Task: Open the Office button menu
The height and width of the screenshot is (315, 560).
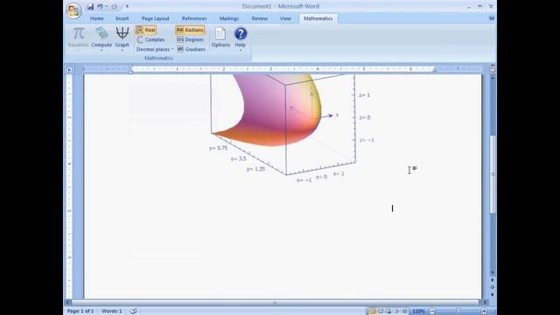Action: (x=73, y=10)
